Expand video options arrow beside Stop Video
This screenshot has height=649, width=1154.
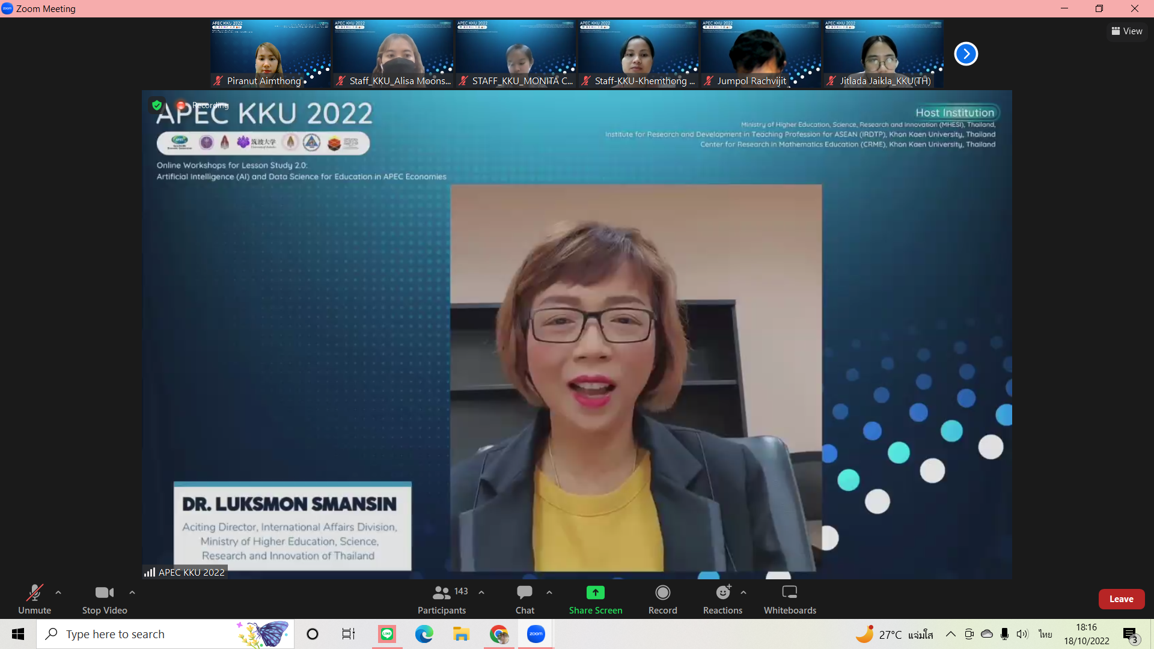pos(132,593)
